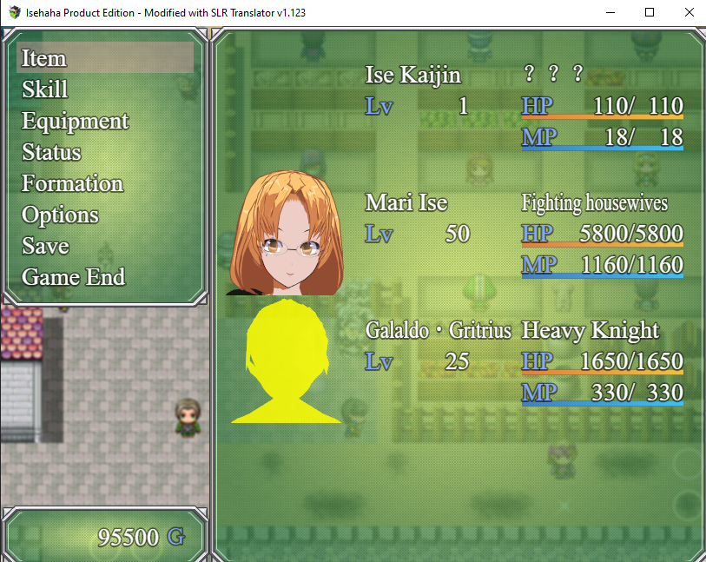Maximize the game window
706x562 pixels.
[649, 13]
